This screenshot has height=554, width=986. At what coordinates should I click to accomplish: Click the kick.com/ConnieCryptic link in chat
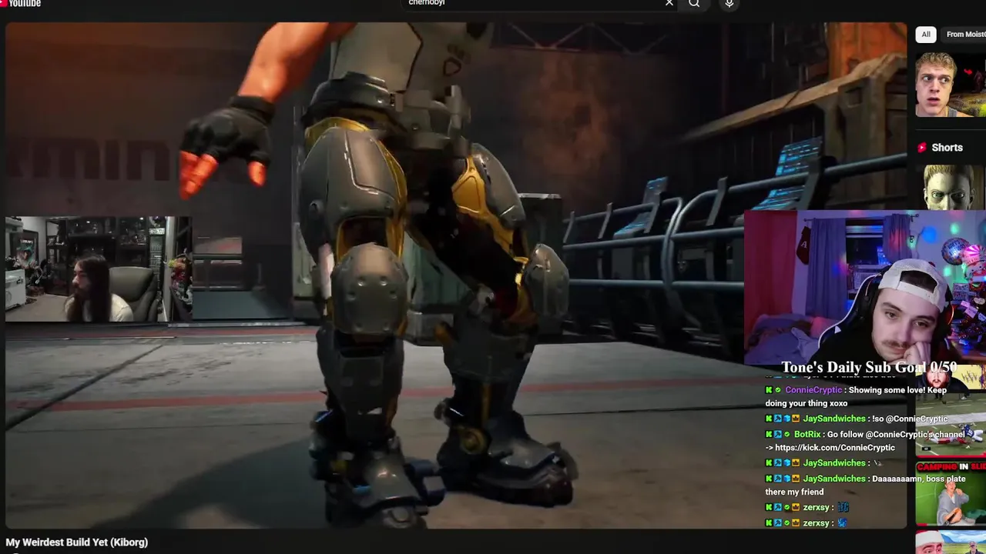tap(835, 448)
